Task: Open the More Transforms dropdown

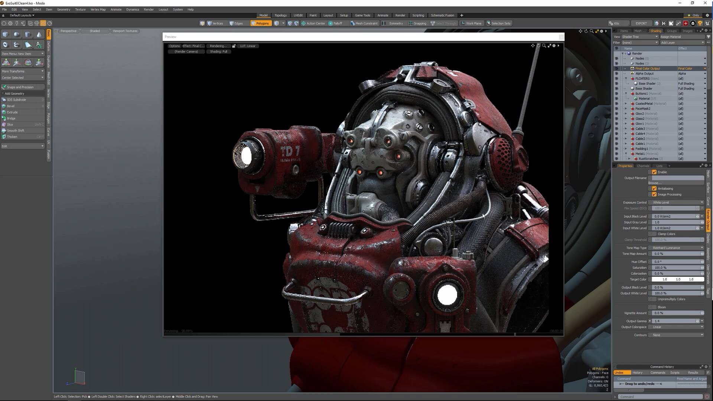Action: tap(23, 71)
